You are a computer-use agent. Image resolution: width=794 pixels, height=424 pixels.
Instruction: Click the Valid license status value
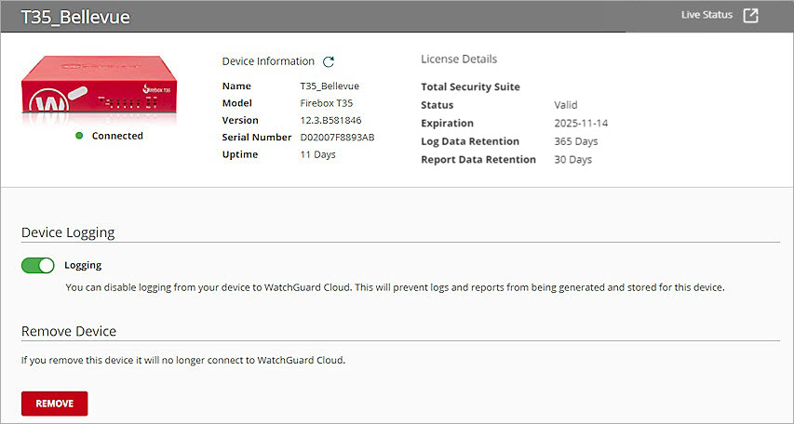pyautogui.click(x=566, y=105)
